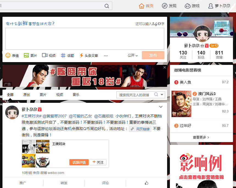This screenshot has width=236, height=188.
Task: Click the 陈晓带你重返18岁 ad banner
Action: [85, 76]
